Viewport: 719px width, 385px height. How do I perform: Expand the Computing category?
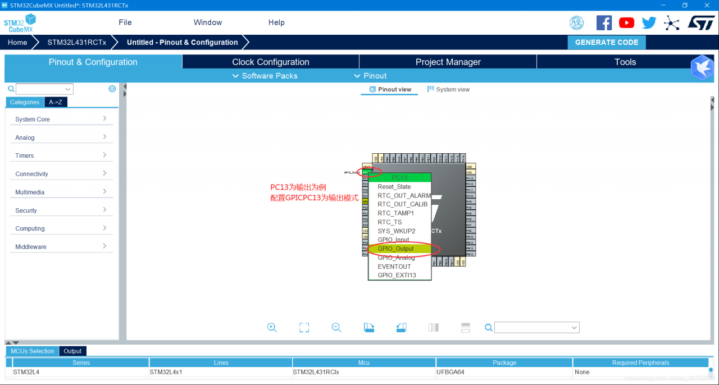pos(61,228)
